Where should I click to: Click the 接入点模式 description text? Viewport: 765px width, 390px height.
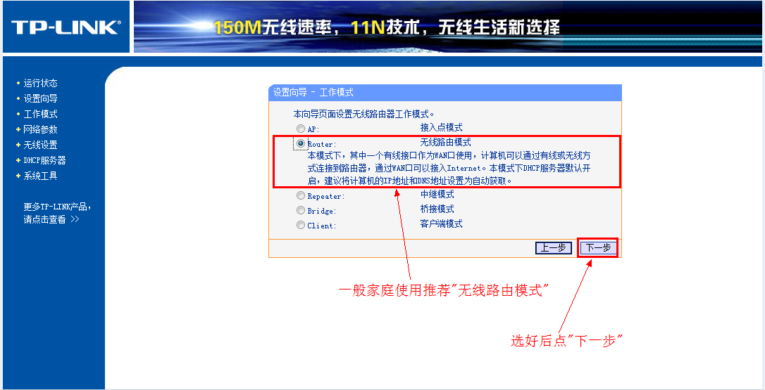tap(441, 128)
